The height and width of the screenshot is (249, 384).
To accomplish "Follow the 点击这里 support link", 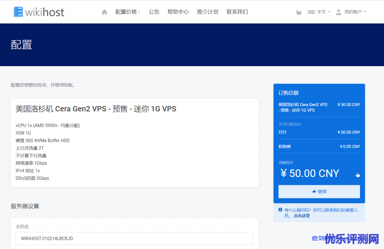I will pos(301,216).
